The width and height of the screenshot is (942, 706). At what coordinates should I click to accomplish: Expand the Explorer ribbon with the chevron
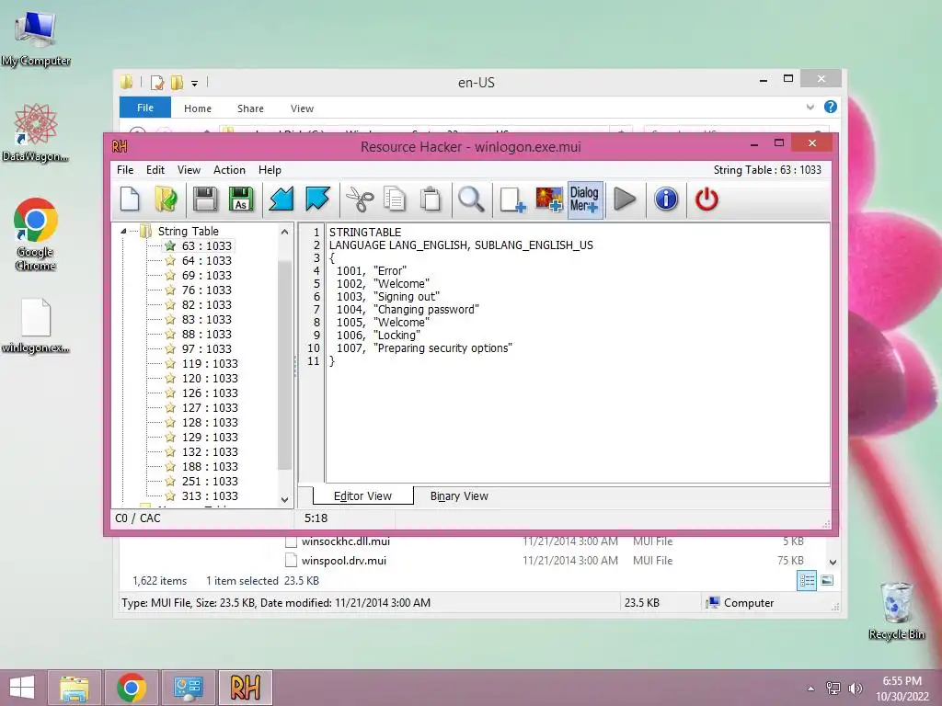pyautogui.click(x=810, y=107)
